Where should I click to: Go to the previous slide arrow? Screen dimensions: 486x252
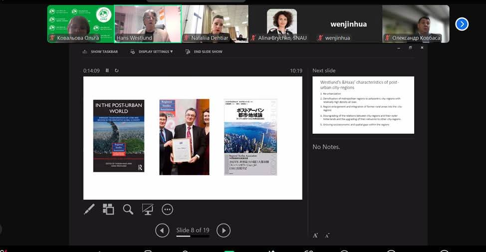pos(162,231)
